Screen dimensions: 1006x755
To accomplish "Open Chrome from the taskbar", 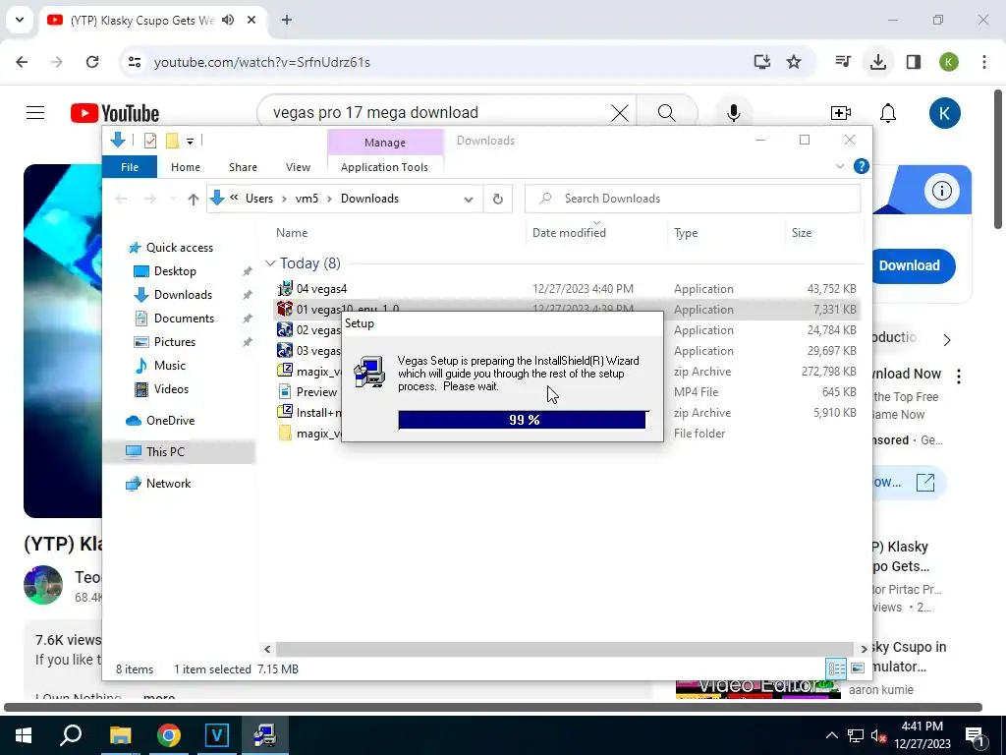I will point(169,735).
